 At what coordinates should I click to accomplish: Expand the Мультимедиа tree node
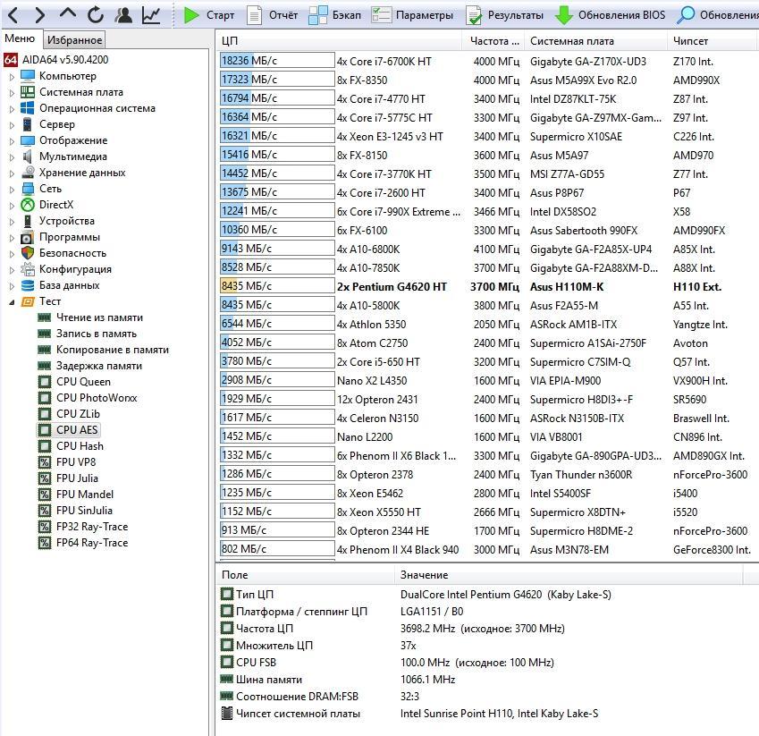click(x=13, y=157)
